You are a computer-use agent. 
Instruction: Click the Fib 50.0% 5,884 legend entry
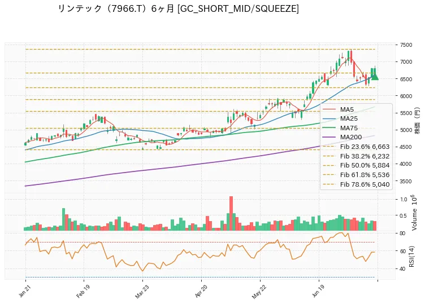pyautogui.click(x=356, y=165)
